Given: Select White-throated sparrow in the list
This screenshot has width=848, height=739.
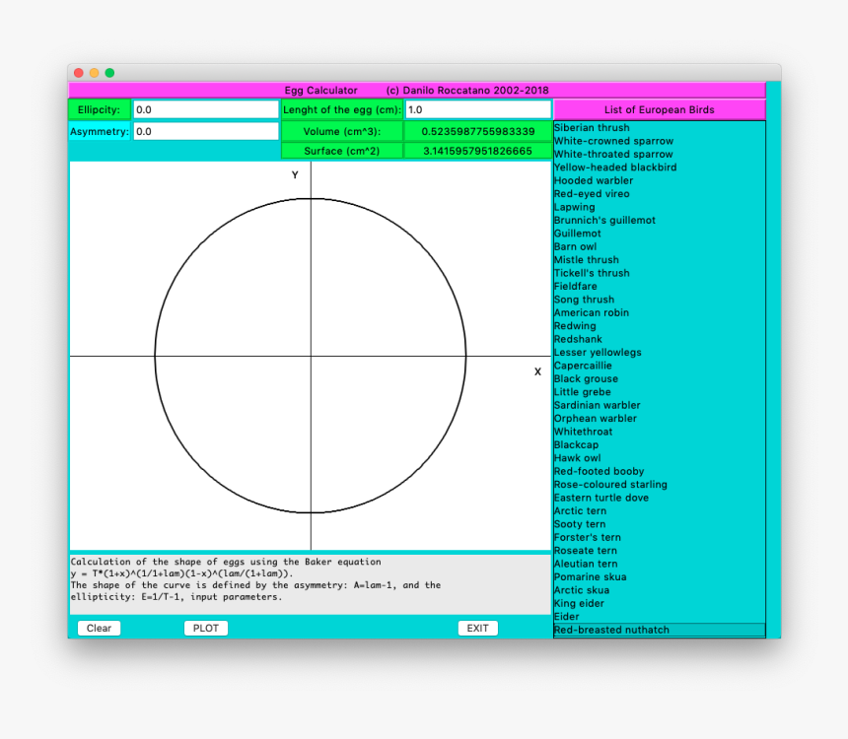Looking at the screenshot, I should pyautogui.click(x=660, y=154).
